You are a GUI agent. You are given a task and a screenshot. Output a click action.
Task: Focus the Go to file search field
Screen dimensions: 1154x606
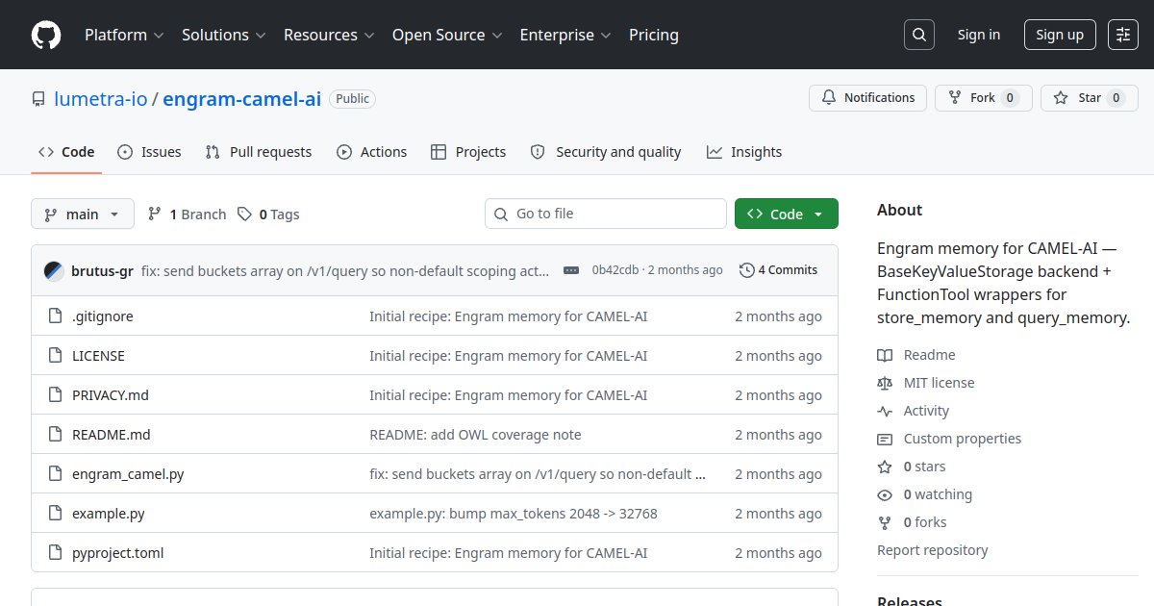(606, 214)
